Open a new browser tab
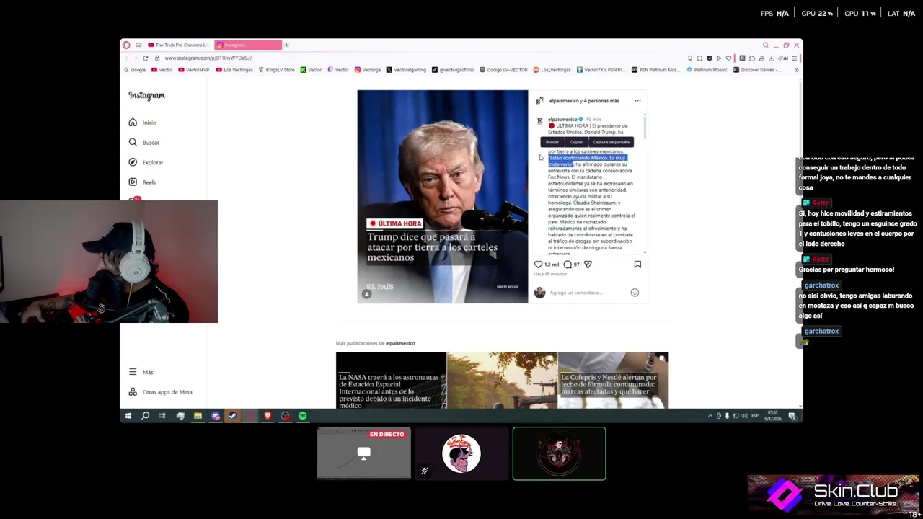 point(286,45)
